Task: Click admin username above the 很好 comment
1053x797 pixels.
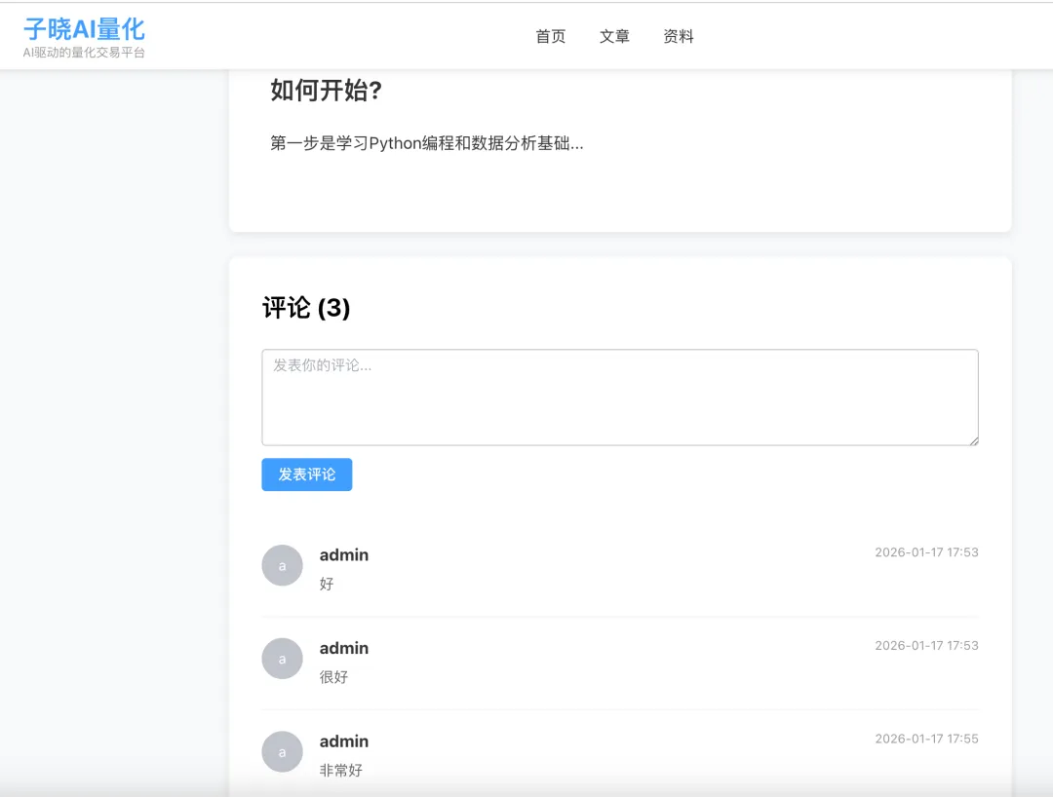Action: point(344,648)
